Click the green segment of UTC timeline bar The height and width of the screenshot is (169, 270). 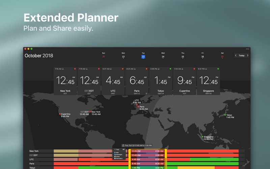214,160
